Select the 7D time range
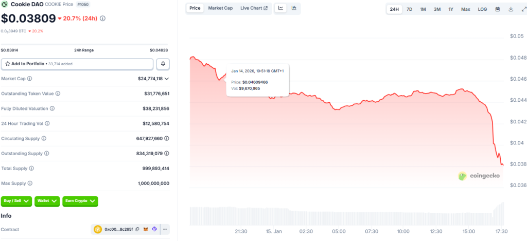 coord(409,9)
